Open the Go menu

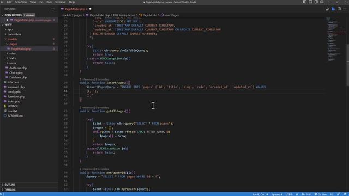(41, 2)
